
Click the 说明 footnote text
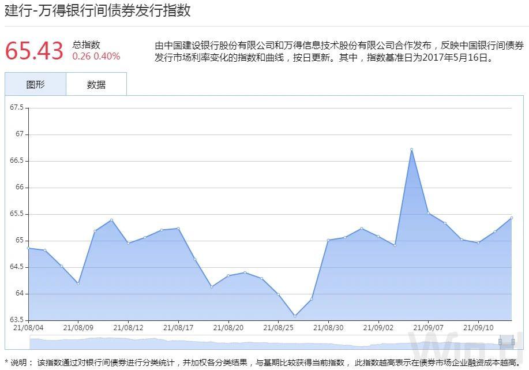[263, 362]
